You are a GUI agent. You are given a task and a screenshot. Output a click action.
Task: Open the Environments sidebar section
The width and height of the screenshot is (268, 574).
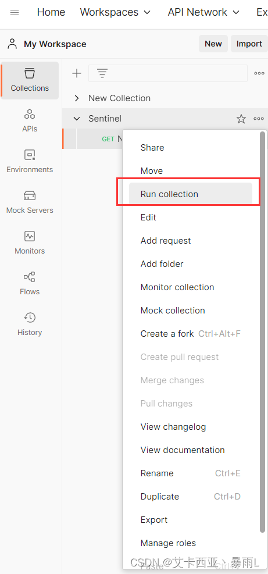[30, 162]
